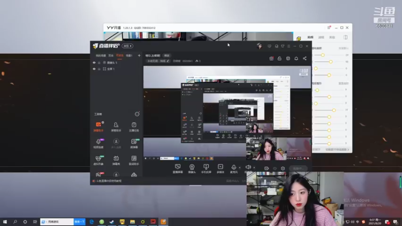
Task: Click the 恢复默认 reset link in YY beauty
Action: coord(344,48)
